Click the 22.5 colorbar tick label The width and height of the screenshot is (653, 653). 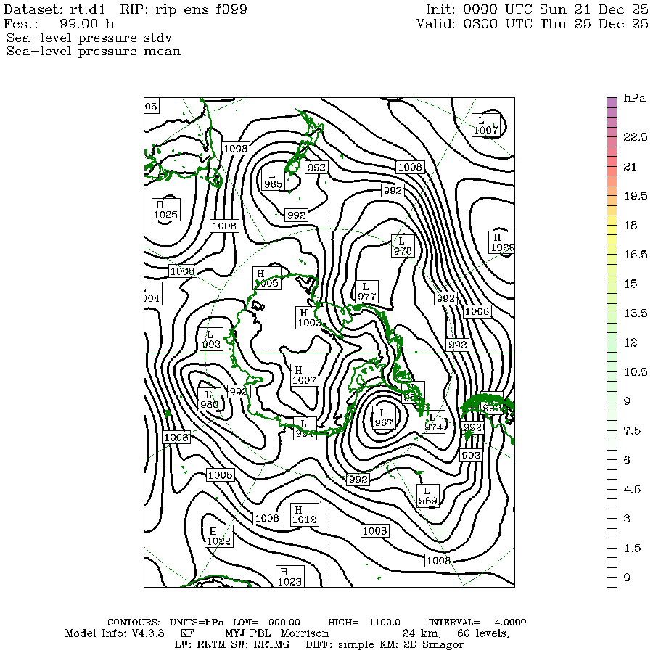(x=635, y=137)
